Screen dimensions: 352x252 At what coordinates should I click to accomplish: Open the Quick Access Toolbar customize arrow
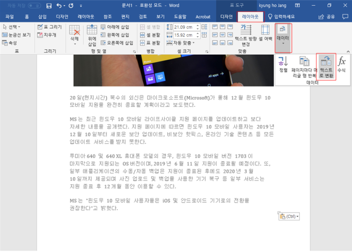81,6
